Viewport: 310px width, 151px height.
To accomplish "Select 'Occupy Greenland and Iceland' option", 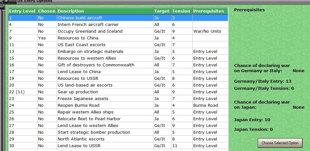I will coord(118,31).
